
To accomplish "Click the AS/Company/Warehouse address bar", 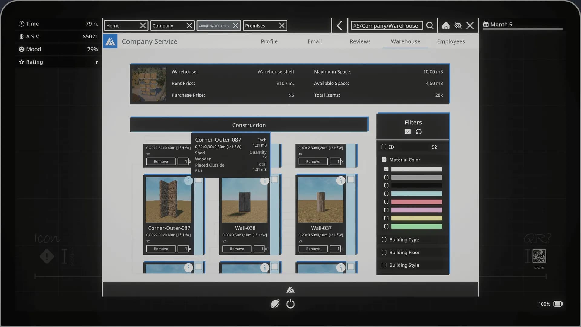I will (x=386, y=25).
